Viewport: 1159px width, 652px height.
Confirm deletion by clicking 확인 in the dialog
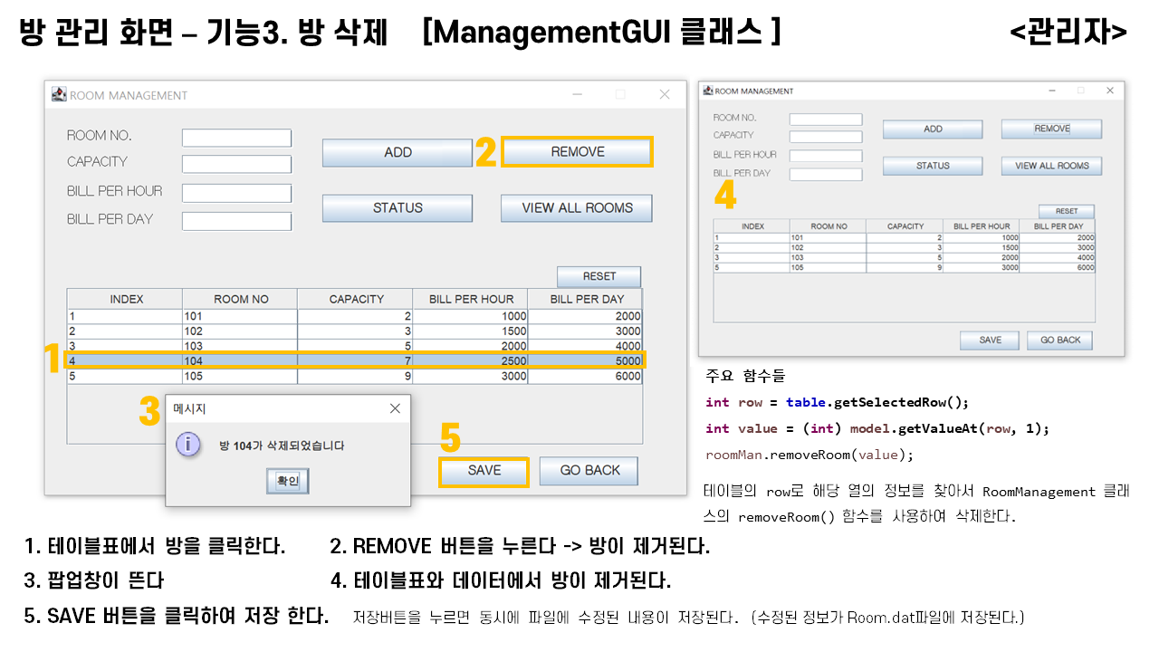[287, 481]
